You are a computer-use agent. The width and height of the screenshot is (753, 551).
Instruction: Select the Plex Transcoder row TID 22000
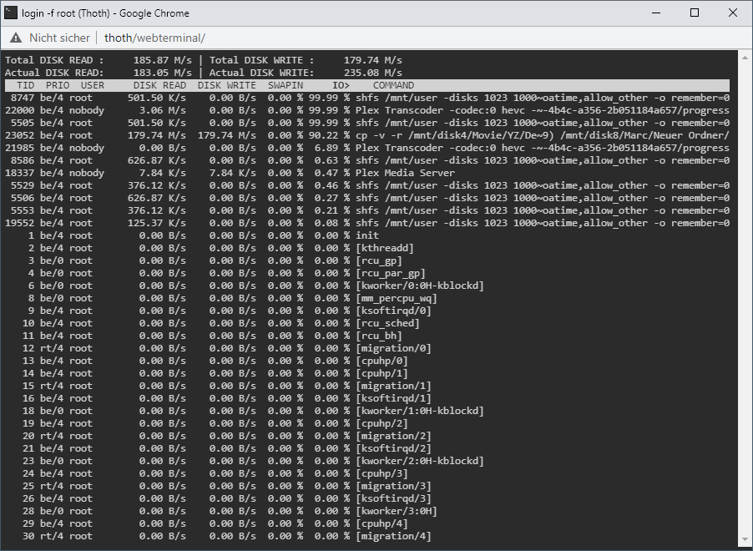367,110
